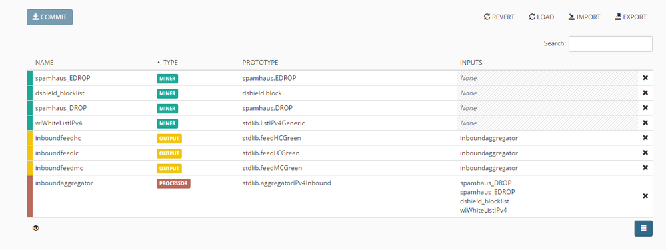
Task: Click MINER badge of dshield_blocklist
Action: (167, 93)
